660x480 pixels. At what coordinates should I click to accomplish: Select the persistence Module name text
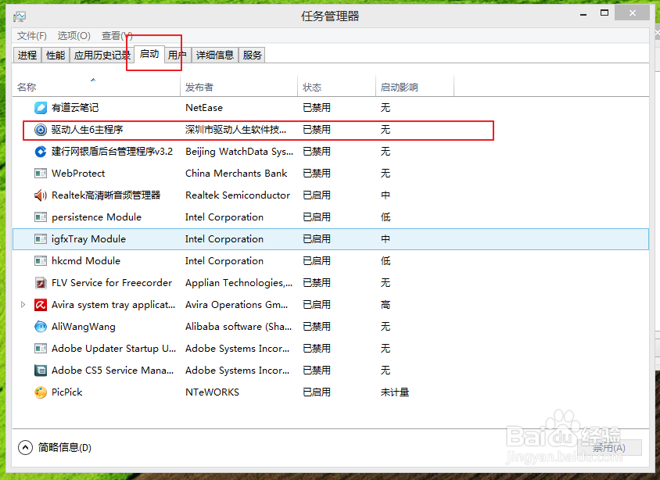click(x=96, y=217)
